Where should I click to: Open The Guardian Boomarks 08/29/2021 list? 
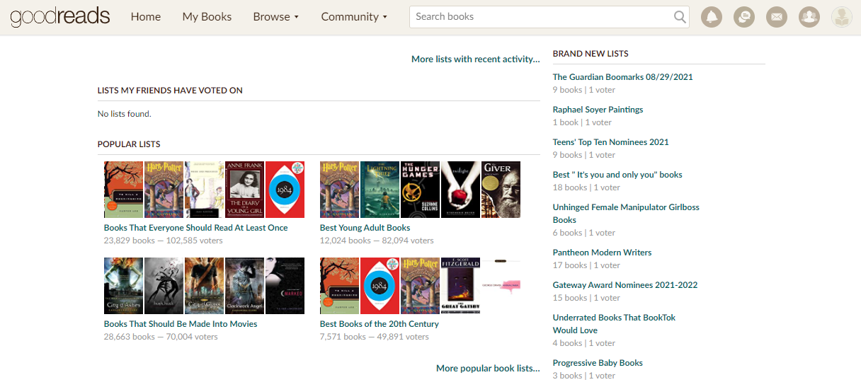[x=623, y=77]
